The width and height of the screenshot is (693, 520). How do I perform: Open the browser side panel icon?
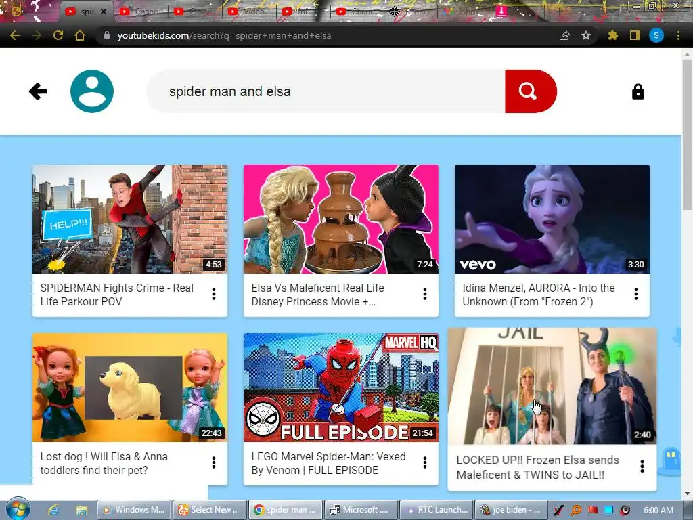click(635, 35)
